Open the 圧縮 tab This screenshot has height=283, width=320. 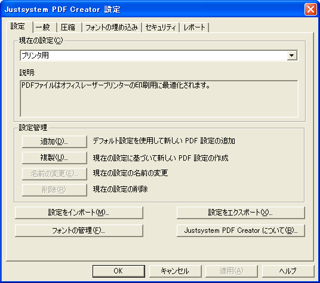coord(69,27)
